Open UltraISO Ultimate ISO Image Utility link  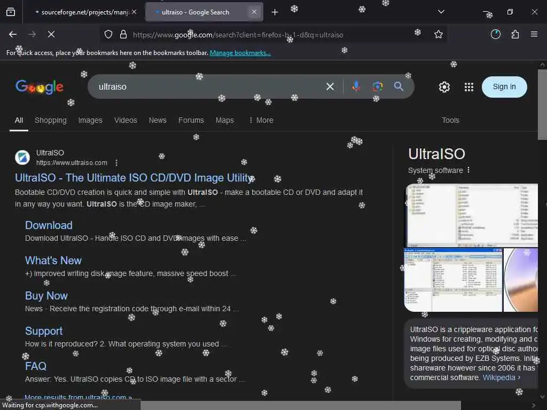pyautogui.click(x=135, y=178)
